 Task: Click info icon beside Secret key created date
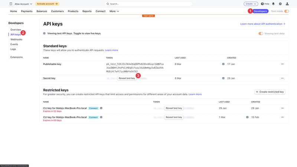coord(223,78)
